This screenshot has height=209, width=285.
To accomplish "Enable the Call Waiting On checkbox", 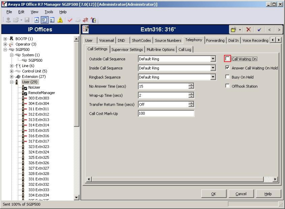I will pos(227,59).
